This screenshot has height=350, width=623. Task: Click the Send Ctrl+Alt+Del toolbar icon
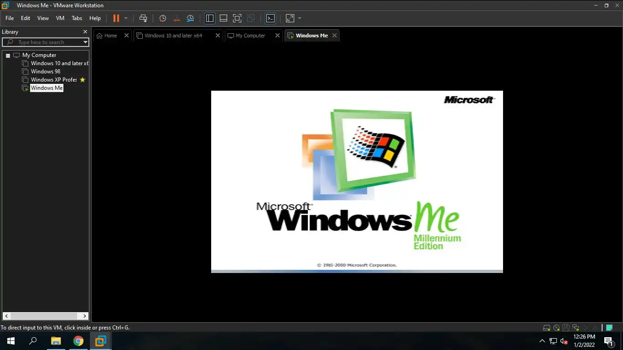click(143, 18)
